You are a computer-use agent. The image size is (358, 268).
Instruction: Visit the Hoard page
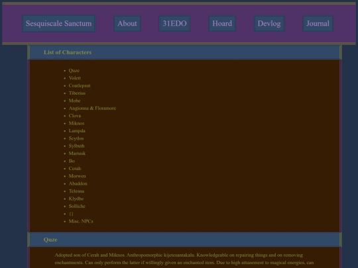tap(222, 23)
